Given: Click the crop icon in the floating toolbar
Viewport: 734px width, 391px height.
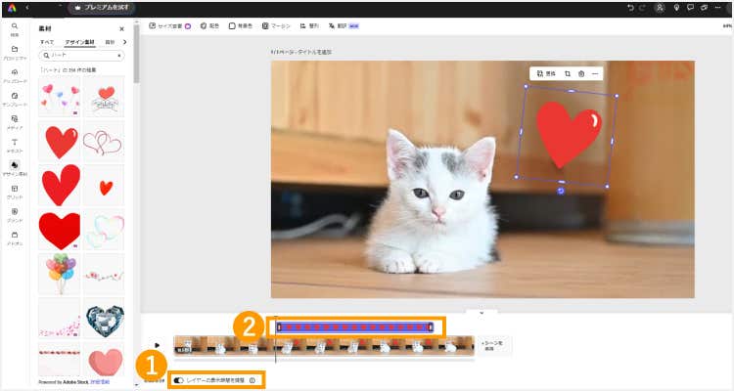Looking at the screenshot, I should [x=568, y=74].
